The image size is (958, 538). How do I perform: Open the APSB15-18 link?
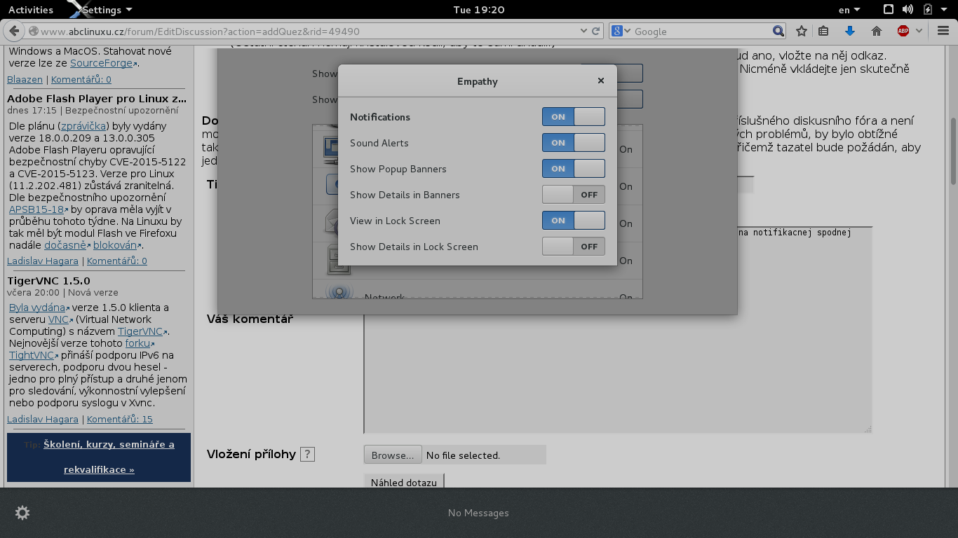[x=36, y=209]
